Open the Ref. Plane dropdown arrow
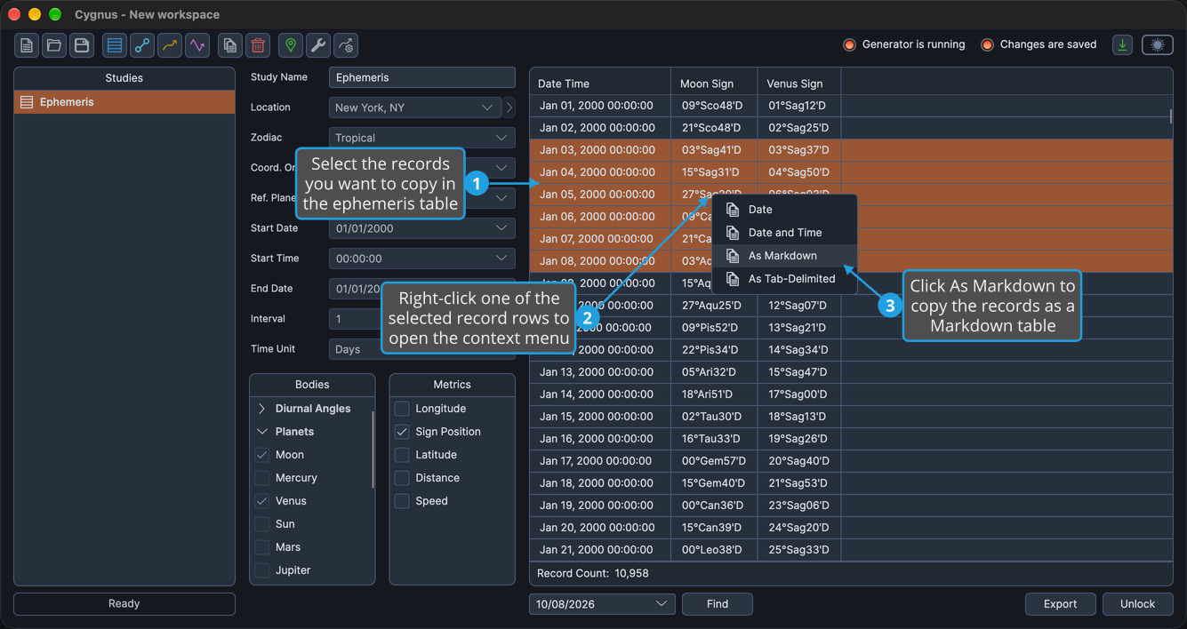This screenshot has height=629, width=1187. (501, 198)
